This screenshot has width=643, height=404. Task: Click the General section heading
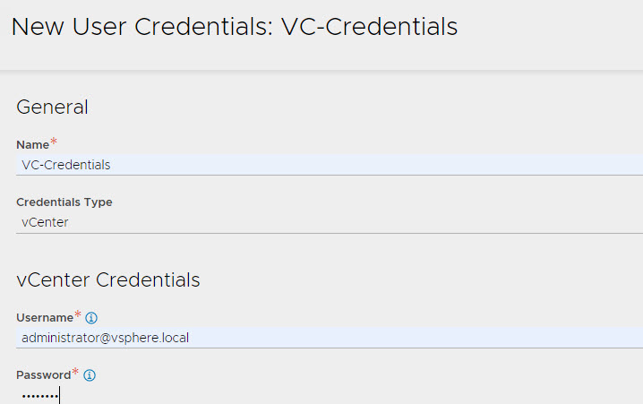point(52,107)
